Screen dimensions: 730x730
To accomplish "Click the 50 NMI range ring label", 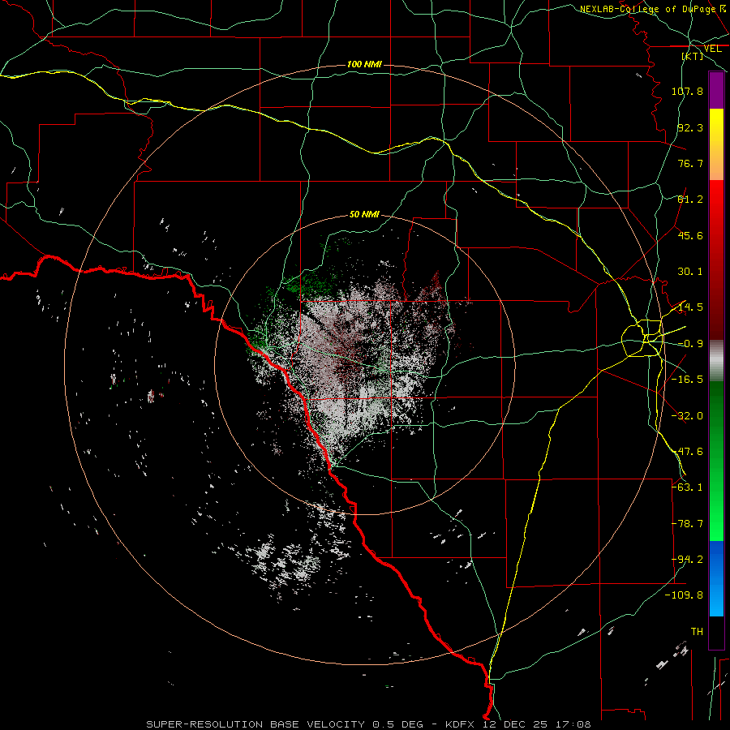I will pyautogui.click(x=364, y=214).
